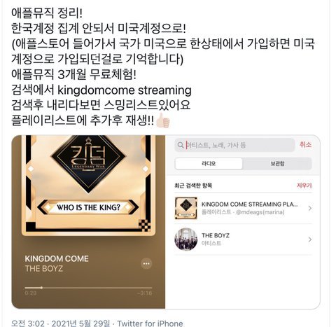This screenshot has width=336, height=327.
Task: Open KINGDOM COME STREAMING PLA... search result
Action: (x=243, y=208)
